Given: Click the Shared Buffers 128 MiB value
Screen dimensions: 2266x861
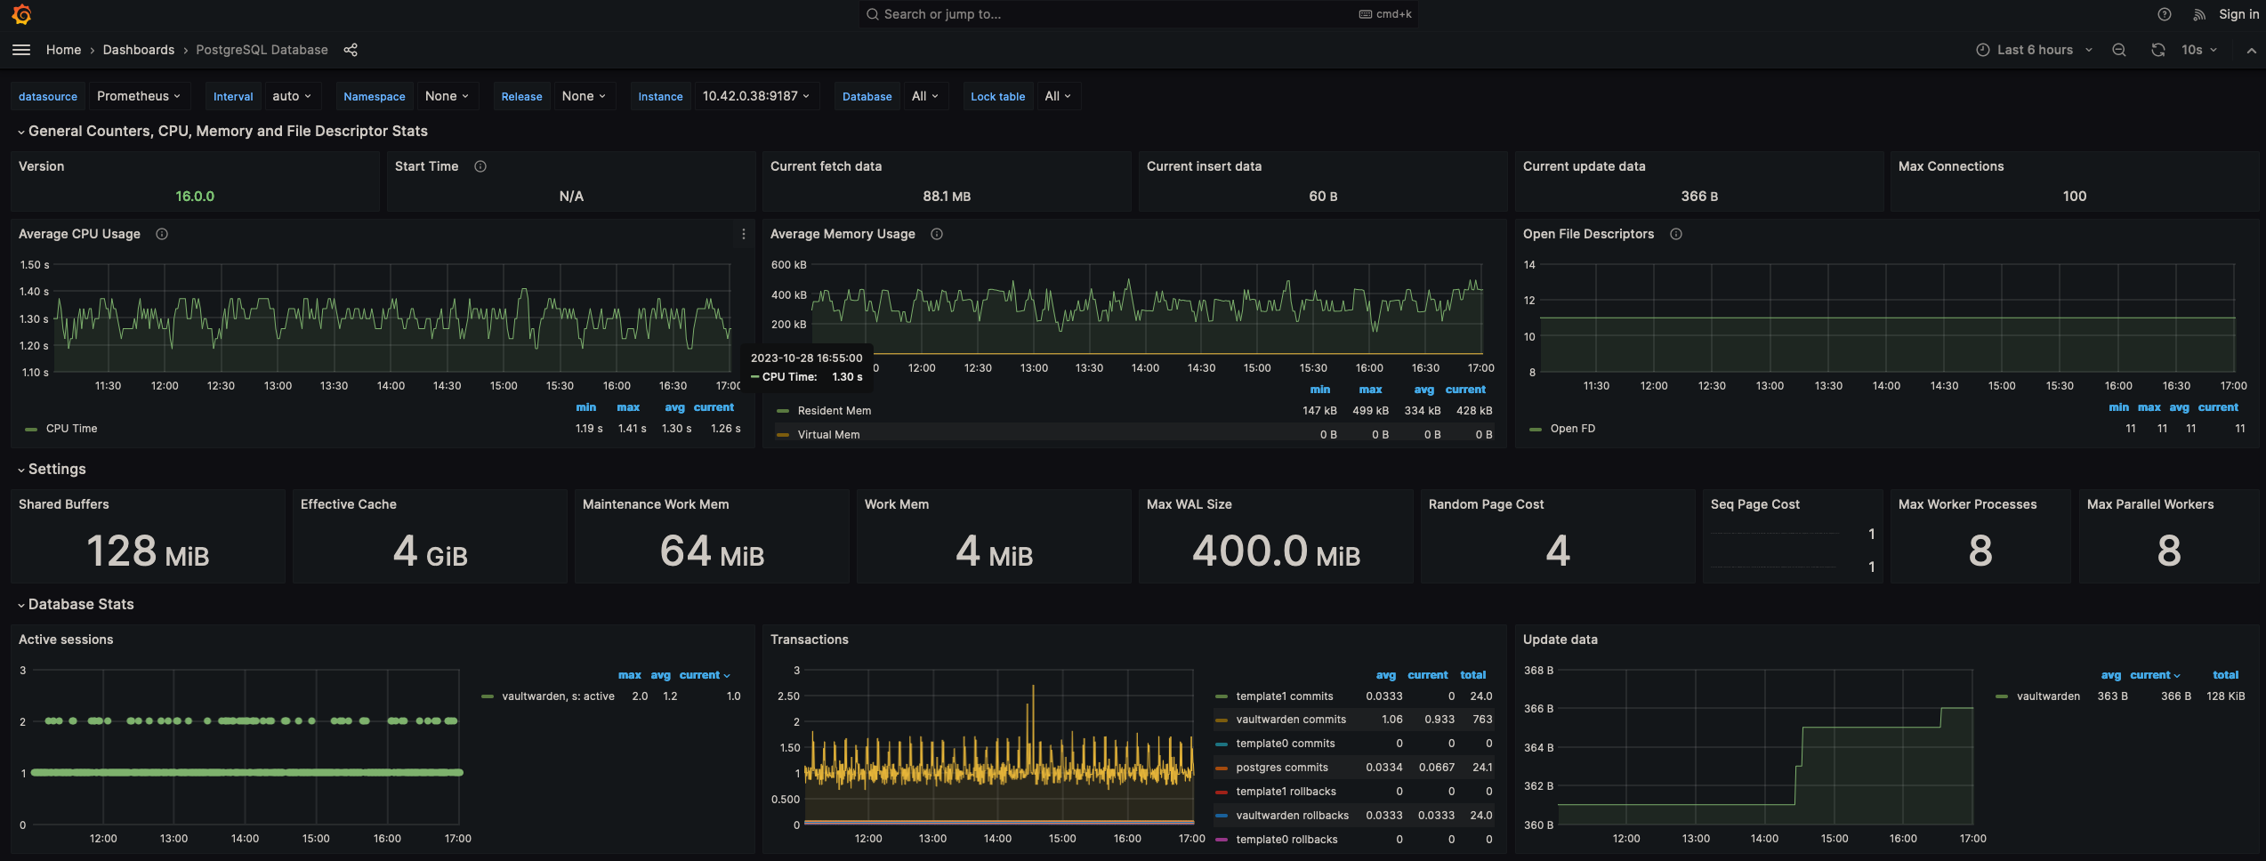Looking at the screenshot, I should [x=148, y=551].
